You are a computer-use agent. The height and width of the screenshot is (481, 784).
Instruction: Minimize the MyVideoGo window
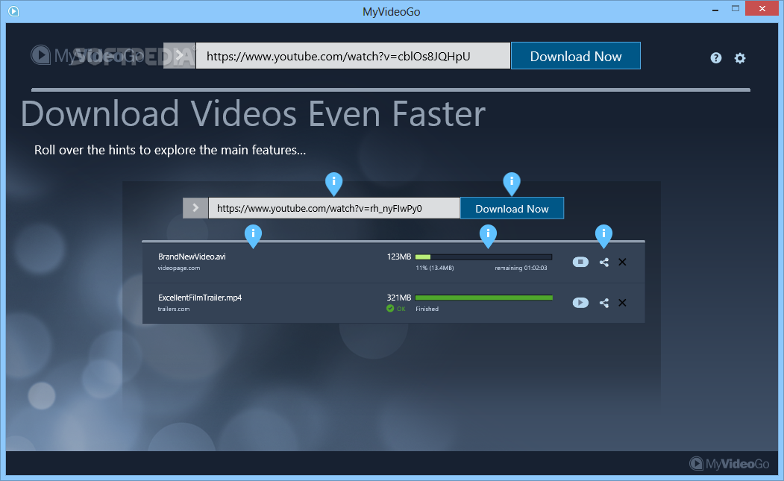coord(715,9)
